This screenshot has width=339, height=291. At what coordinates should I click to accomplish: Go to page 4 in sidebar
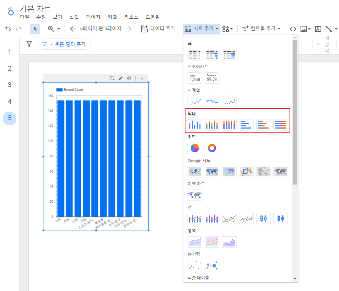pyautogui.click(x=10, y=101)
